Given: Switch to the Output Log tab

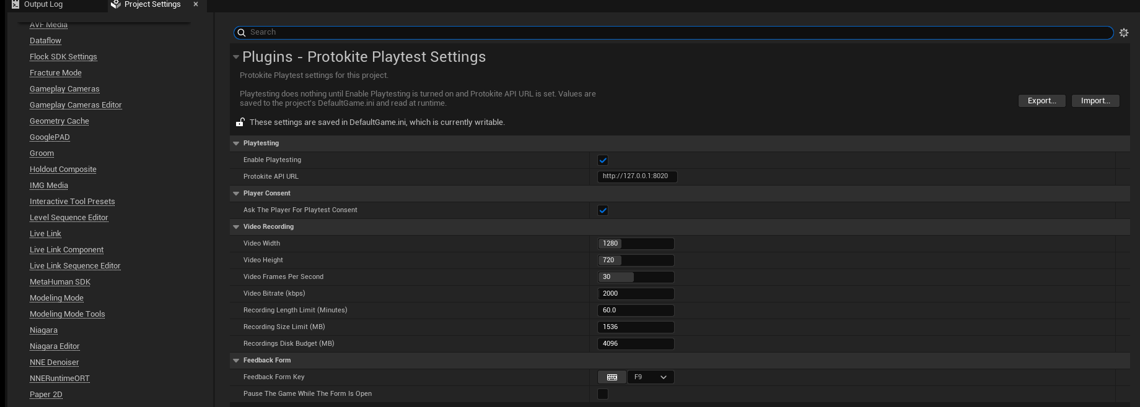Looking at the screenshot, I should [x=43, y=4].
